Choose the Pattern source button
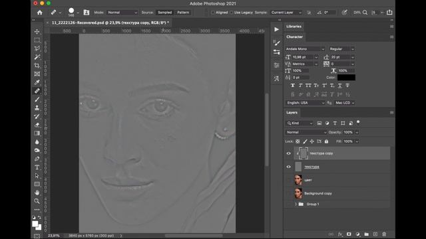Image resolution: width=426 pixels, height=239 pixels. (183, 13)
